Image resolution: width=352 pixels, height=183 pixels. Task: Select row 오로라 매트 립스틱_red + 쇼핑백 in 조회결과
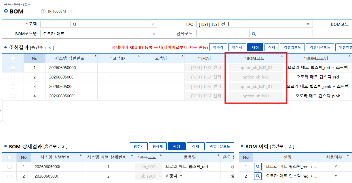coord(318,68)
